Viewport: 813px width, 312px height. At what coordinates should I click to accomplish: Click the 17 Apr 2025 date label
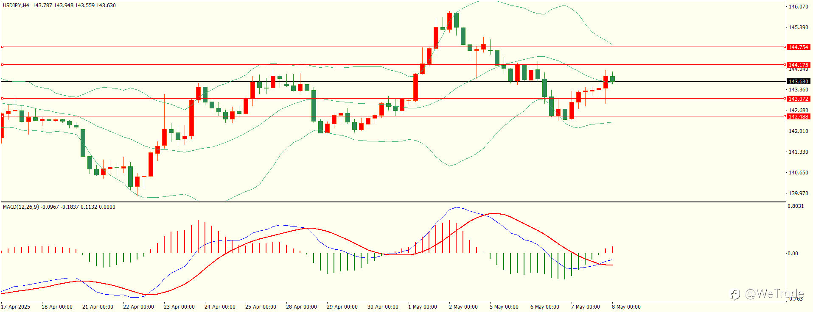coord(16,307)
